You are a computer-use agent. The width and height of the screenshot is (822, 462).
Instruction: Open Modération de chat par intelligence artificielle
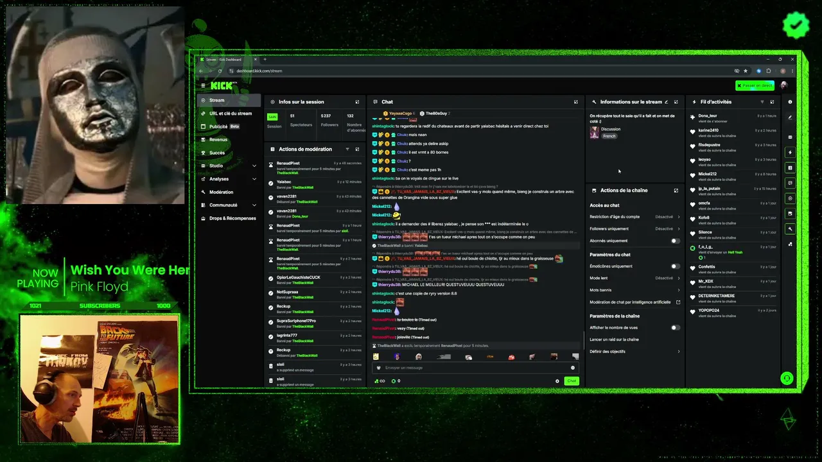click(x=634, y=302)
